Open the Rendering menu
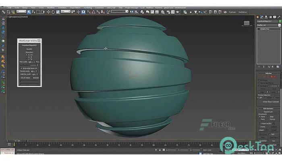Image resolution: width=282 pixels, height=161 pixels. (88, 8)
